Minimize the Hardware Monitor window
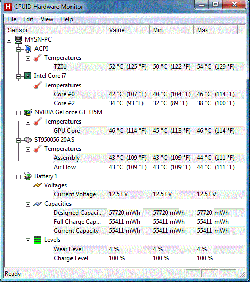This screenshot has width=250, height=282. pyautogui.click(x=202, y=5)
